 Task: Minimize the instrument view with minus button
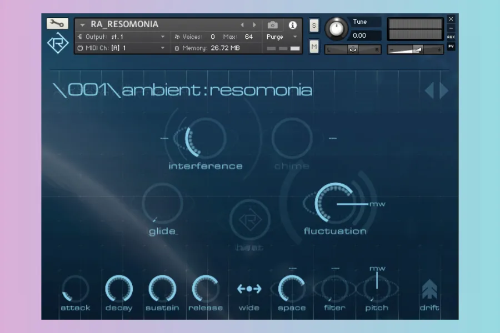tap(451, 28)
